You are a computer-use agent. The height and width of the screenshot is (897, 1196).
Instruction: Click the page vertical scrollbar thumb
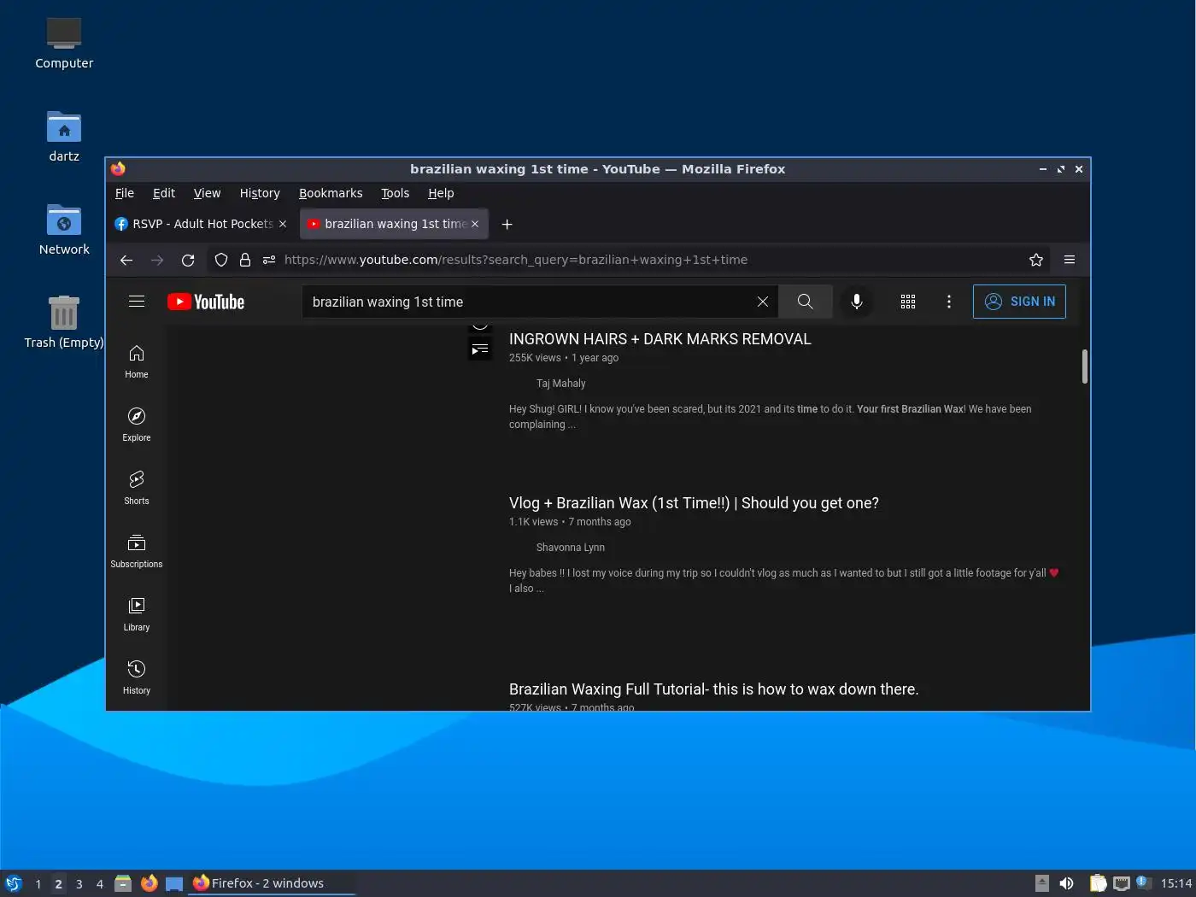coord(1085,366)
